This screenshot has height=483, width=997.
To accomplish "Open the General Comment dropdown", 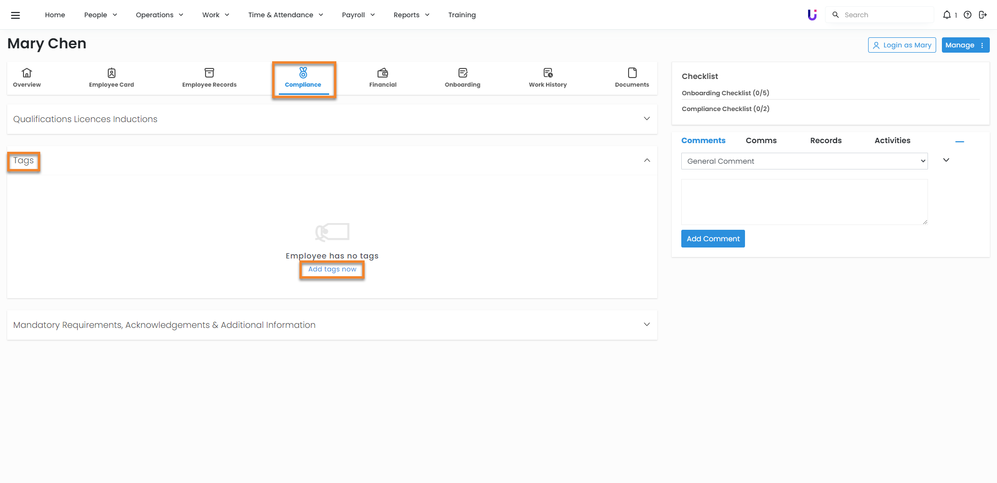I will [x=804, y=161].
